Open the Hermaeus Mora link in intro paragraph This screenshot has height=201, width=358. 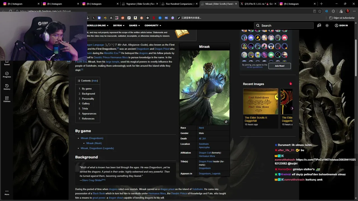[x=119, y=58]
